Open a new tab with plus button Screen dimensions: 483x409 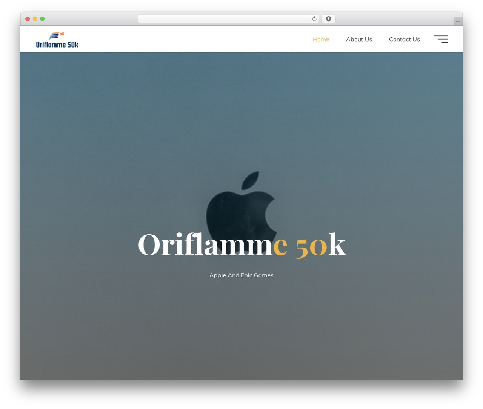tap(458, 22)
